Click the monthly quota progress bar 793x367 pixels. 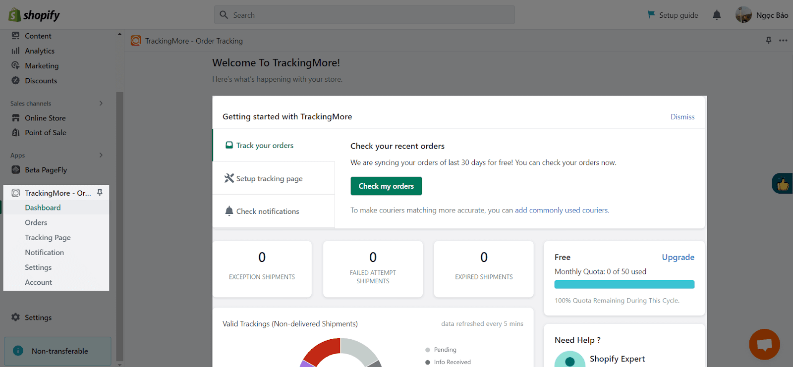(x=624, y=284)
